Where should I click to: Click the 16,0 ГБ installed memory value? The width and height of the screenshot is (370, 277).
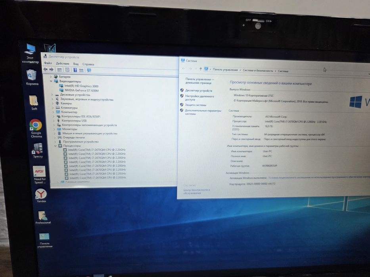coord(268,127)
